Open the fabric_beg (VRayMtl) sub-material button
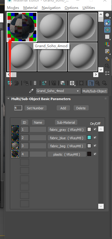The height and width of the screenshot is (239, 112). point(67,146)
